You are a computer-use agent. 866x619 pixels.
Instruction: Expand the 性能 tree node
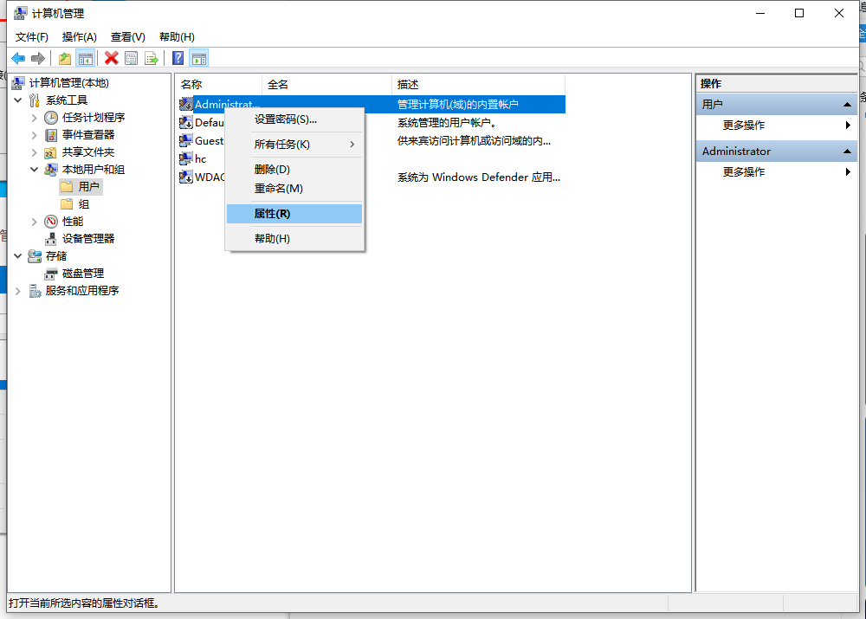pos(35,222)
